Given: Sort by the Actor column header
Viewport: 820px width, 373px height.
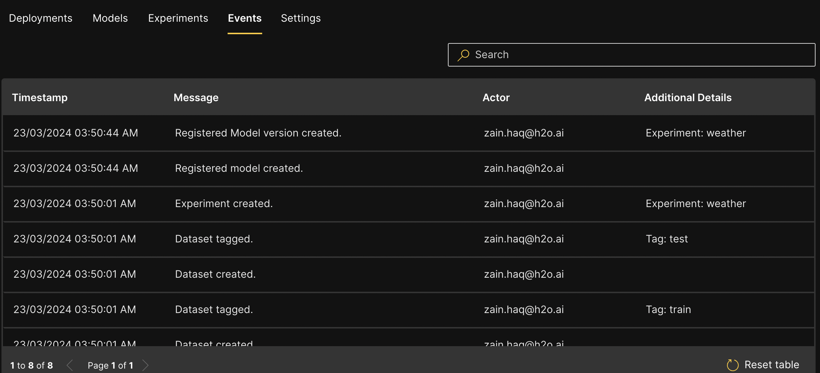Looking at the screenshot, I should coord(496,97).
